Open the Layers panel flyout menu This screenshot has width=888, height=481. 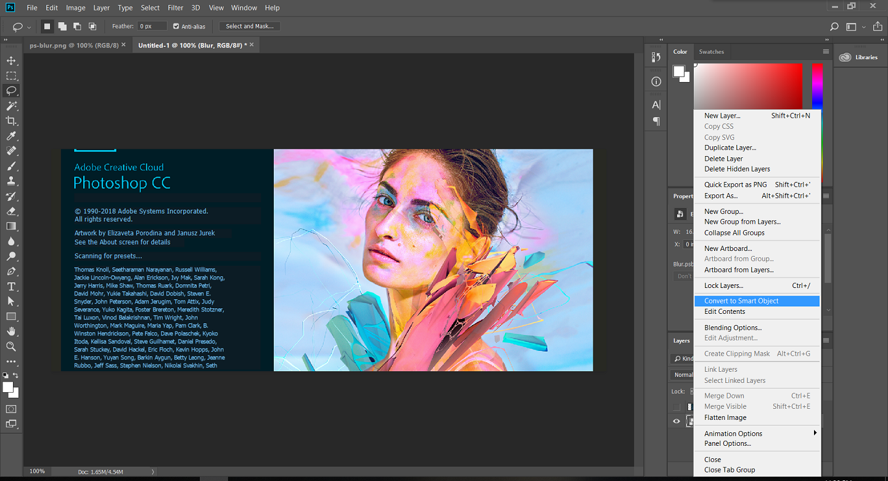(826, 340)
